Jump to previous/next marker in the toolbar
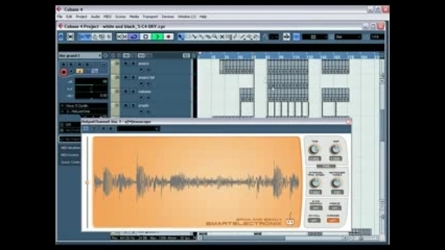445x250 pixels. point(122,37)
